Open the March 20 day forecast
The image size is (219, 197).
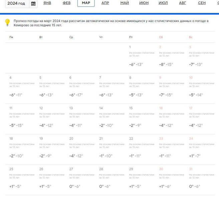click(x=82, y=149)
